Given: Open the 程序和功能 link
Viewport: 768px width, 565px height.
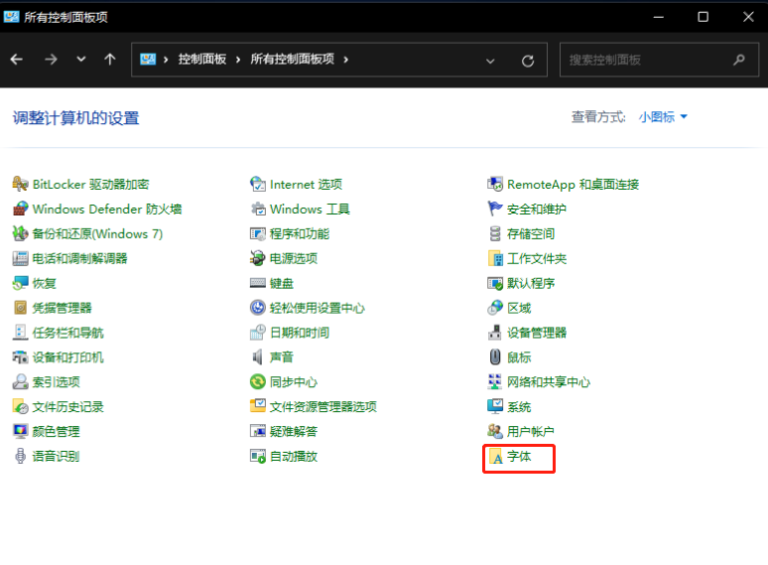Looking at the screenshot, I should pos(300,233).
